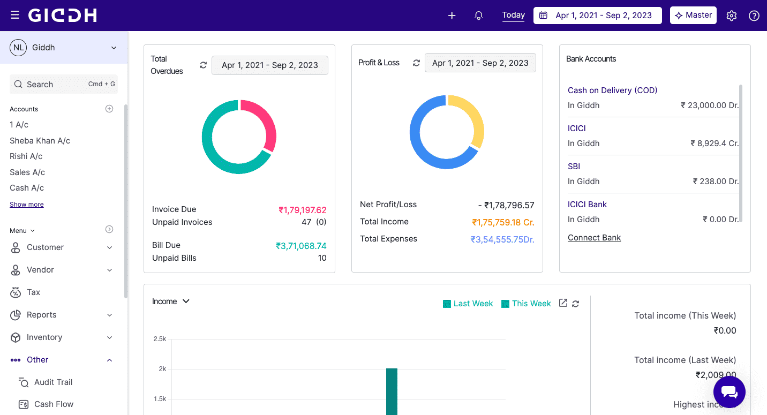
Task: Open the help question mark icon
Action: [754, 16]
